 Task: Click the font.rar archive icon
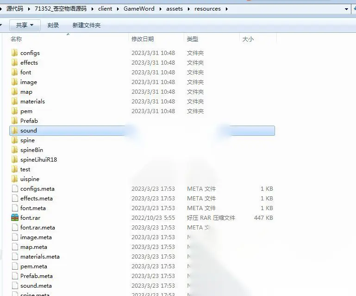(x=15, y=217)
